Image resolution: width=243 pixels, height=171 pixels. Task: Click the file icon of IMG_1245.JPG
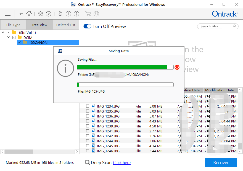pyautogui.click(x=93, y=146)
